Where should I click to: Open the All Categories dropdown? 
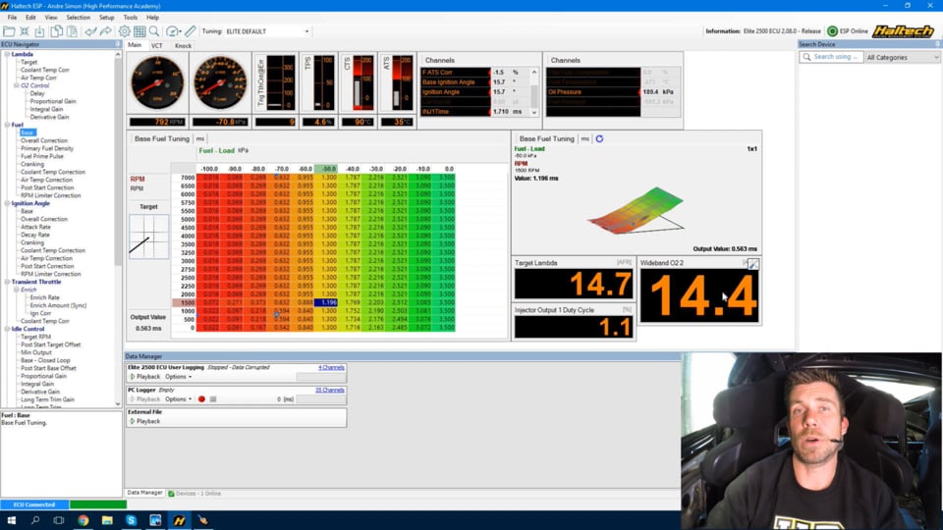(x=902, y=57)
